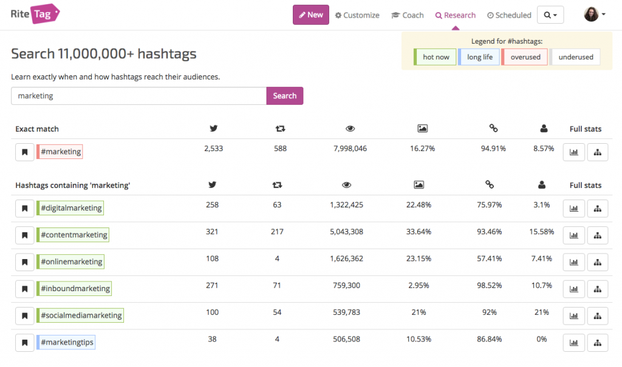The height and width of the screenshot is (367, 622).
Task: Bookmark the #contentmarketing hashtag
Action: 24,235
